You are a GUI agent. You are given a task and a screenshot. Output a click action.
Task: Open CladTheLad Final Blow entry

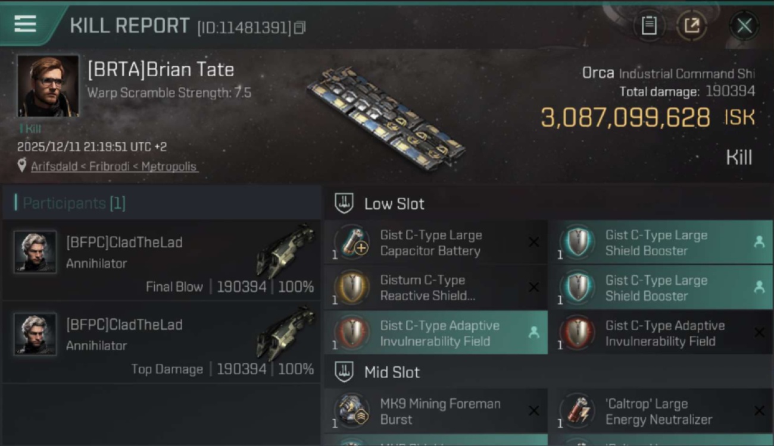161,260
